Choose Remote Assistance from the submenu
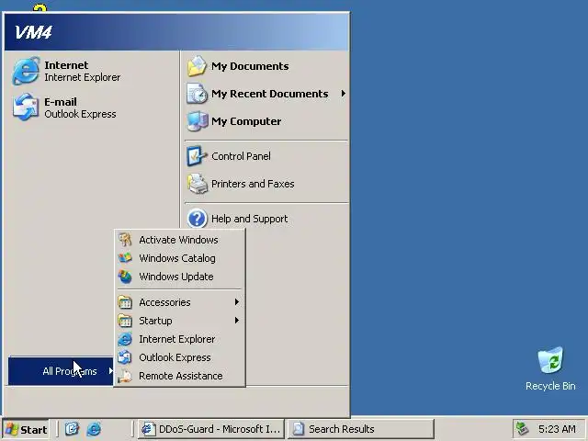The height and width of the screenshot is (441, 588). click(x=180, y=376)
